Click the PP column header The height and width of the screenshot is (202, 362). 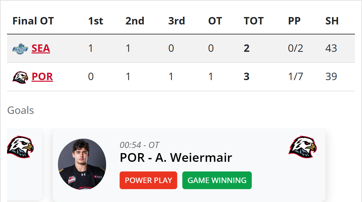pos(294,21)
